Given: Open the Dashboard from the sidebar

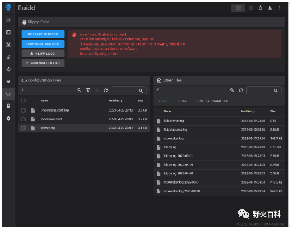Looking at the screenshot, I should [8, 20].
